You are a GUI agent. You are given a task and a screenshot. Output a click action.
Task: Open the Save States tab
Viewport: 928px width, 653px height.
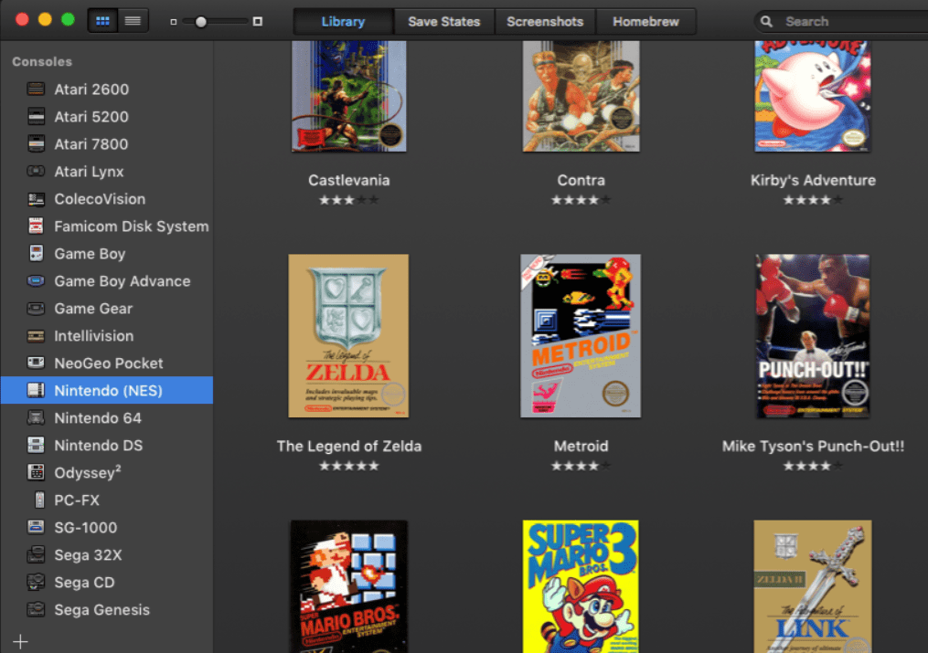443,22
